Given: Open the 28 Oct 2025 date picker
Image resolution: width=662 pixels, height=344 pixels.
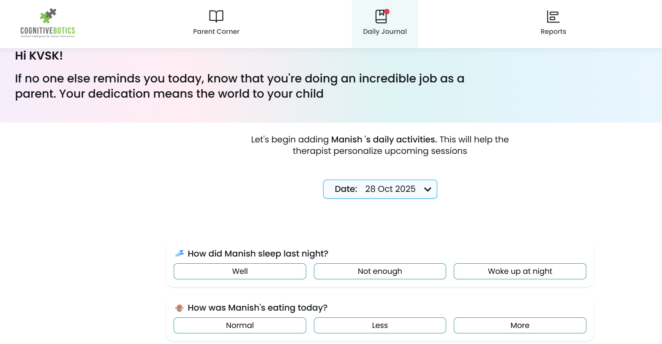Looking at the screenshot, I should (390, 189).
